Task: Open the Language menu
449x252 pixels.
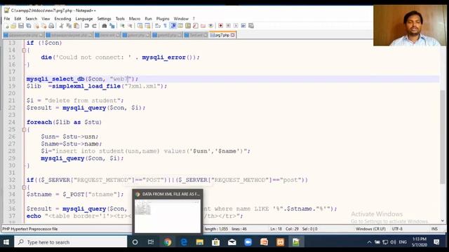Action: [x=84, y=19]
